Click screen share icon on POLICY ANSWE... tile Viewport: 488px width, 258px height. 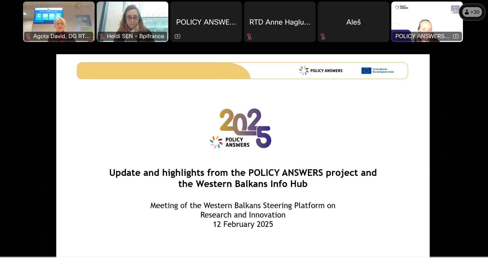pos(178,36)
